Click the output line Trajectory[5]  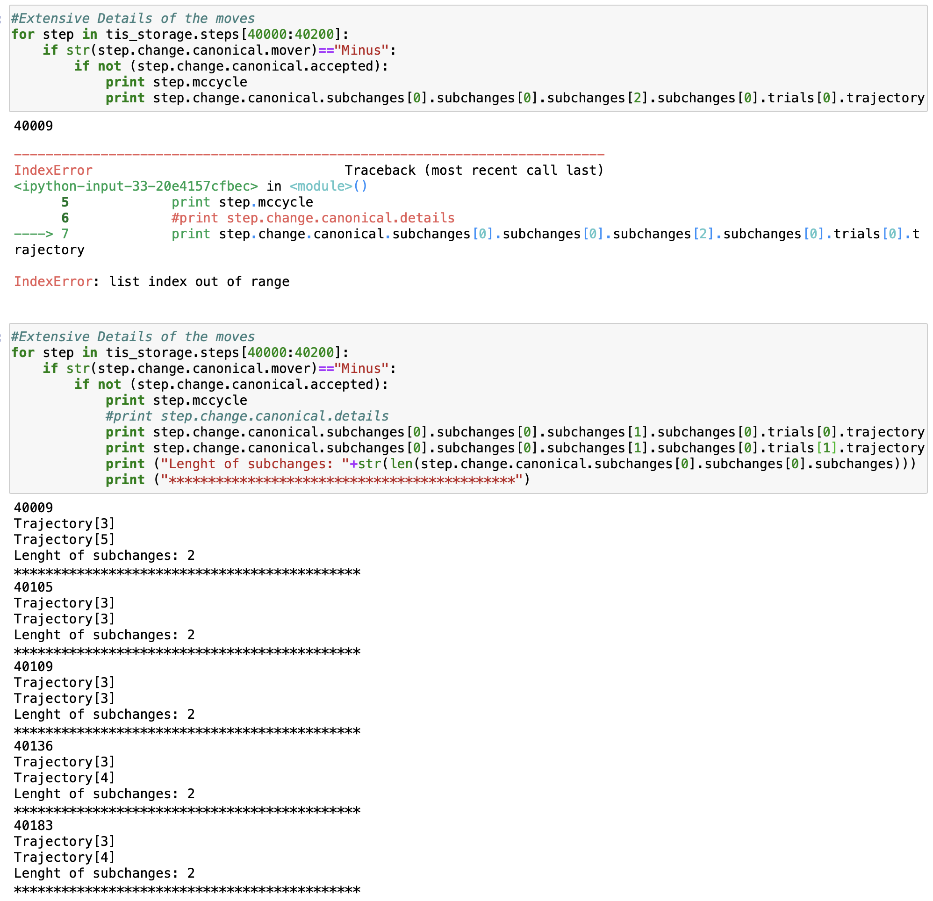tap(63, 539)
